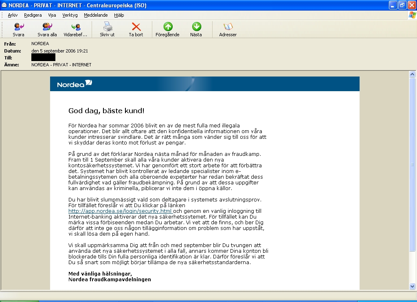The height and width of the screenshot is (302, 417).
Task: Open the Adresser address book
Action: tap(228, 26)
